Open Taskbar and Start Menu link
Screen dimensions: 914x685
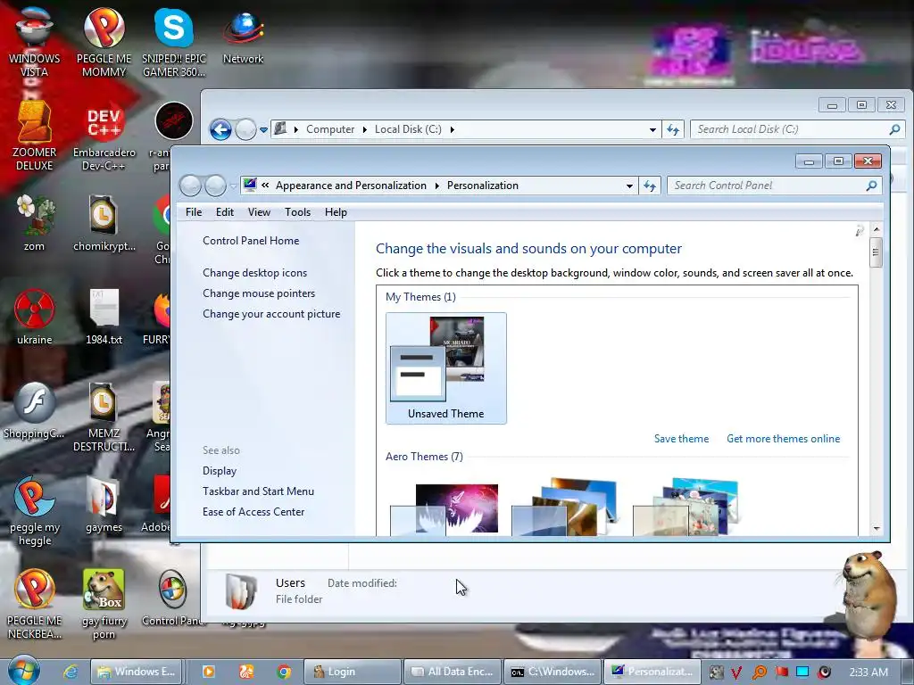tap(258, 491)
